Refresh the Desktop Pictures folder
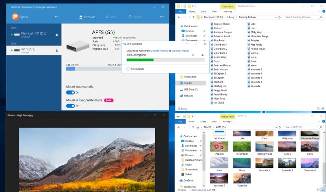Screen dimensions: 326x192 [x=280, y=17]
